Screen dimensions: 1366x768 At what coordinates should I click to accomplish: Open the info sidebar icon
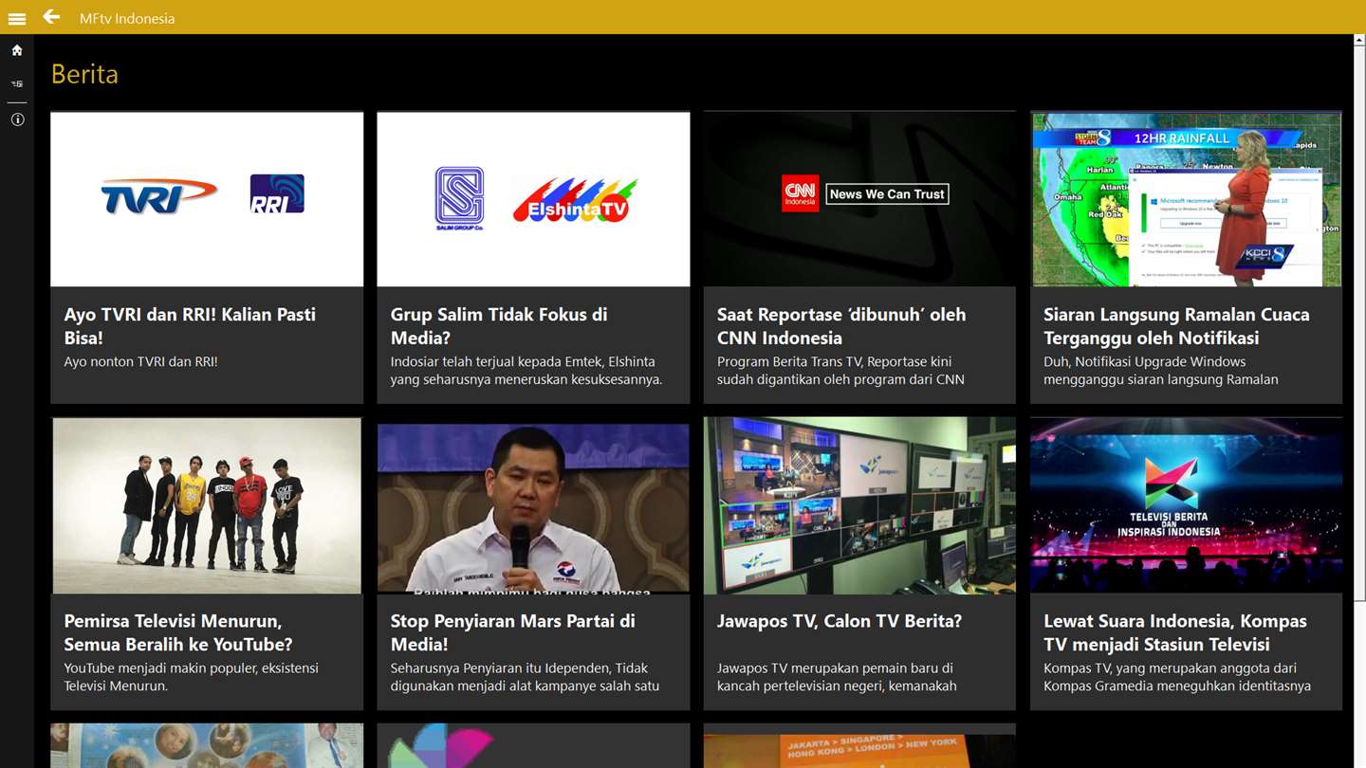pyautogui.click(x=17, y=120)
